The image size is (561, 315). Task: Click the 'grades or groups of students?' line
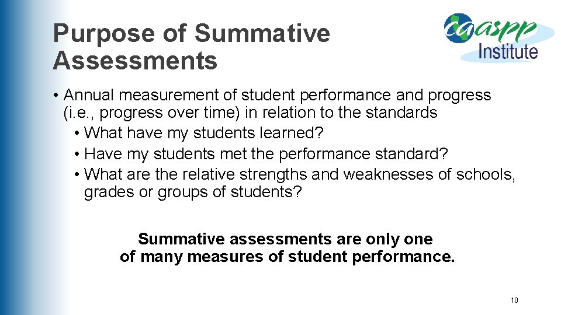[x=193, y=192]
